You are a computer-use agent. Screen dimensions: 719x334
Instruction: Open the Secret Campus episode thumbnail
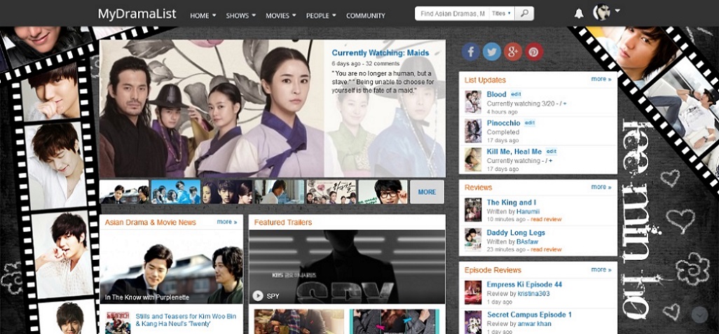click(x=473, y=322)
